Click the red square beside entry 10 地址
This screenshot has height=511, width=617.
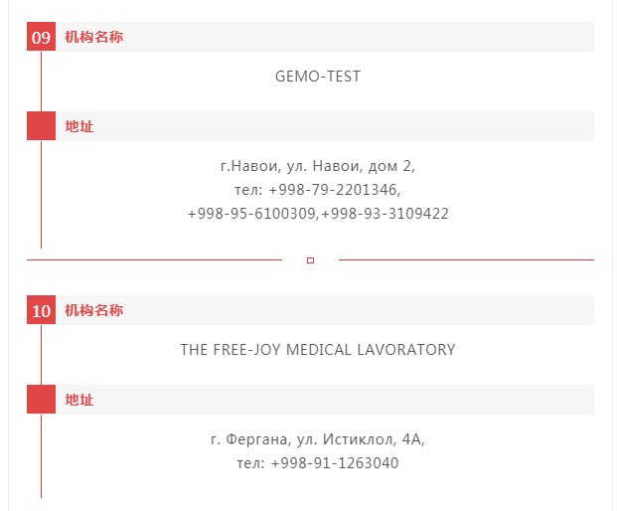41,400
